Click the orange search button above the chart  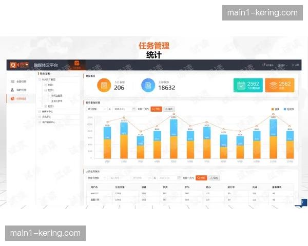point(156,109)
